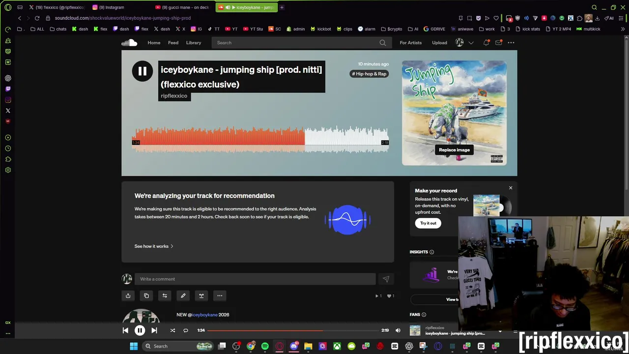Viewport: 629px width, 354px height.
Task: Open the Library tab in SoundCloud
Action: coord(194,43)
